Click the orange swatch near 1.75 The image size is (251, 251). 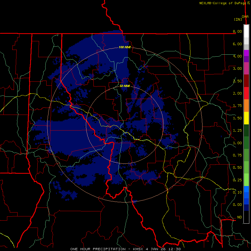coord(246,106)
